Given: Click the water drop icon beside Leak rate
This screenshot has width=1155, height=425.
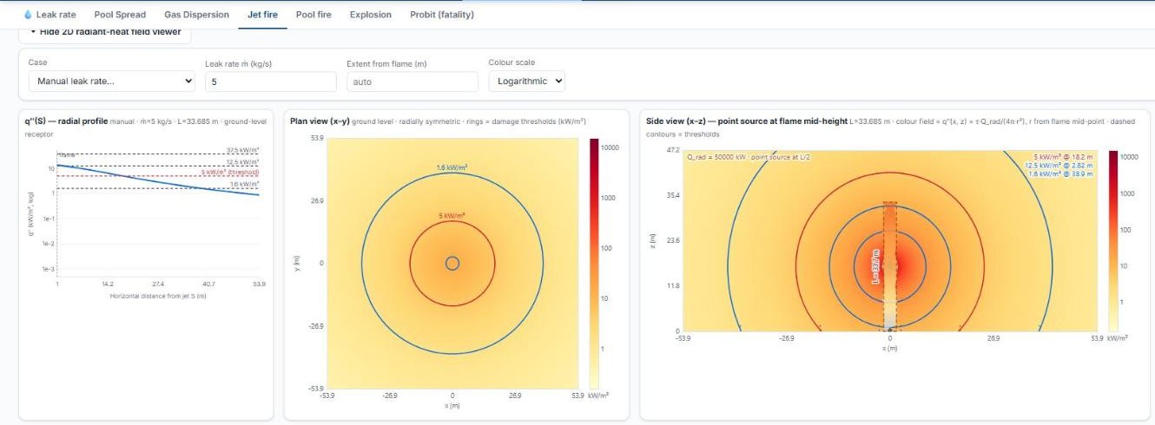Looking at the screenshot, I should (x=28, y=15).
